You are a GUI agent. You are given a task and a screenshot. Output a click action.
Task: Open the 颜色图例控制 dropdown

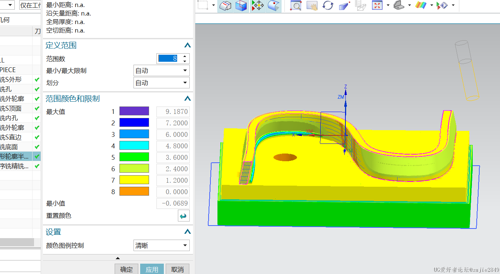tap(161, 246)
